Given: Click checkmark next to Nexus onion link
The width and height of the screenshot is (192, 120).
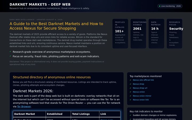Looking at the screenshot, I should pyautogui.click(x=130, y=100).
